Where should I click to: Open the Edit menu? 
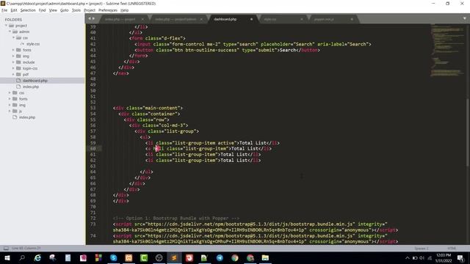(x=14, y=10)
